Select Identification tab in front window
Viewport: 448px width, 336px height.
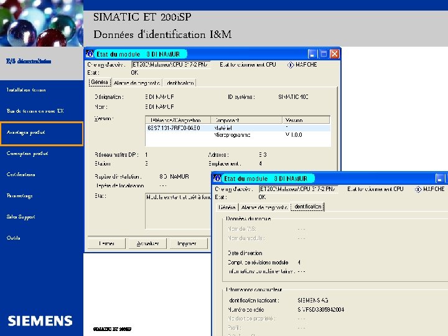point(307,207)
